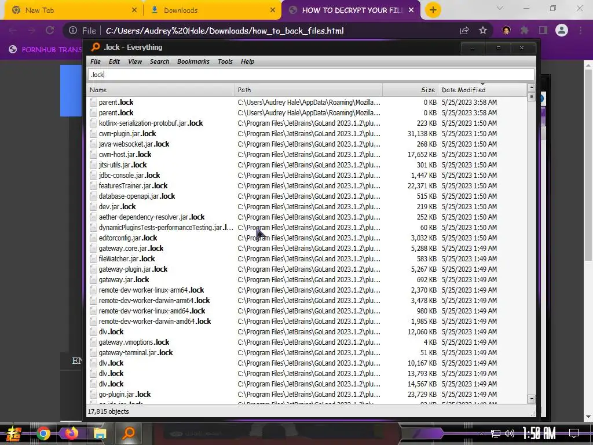Open Everything search app in taskbar
Screen dimensions: 593x445
coord(129,433)
